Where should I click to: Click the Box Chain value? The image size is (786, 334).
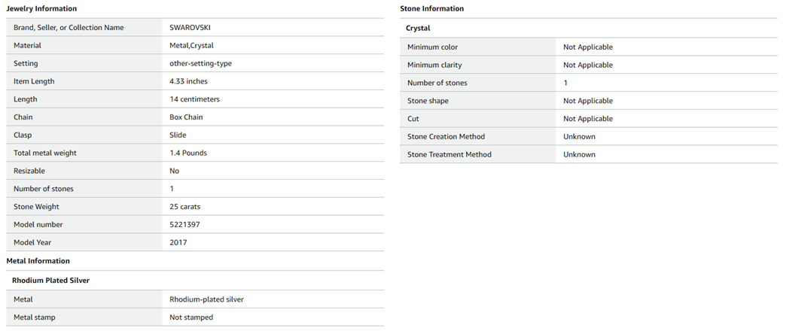(x=186, y=117)
